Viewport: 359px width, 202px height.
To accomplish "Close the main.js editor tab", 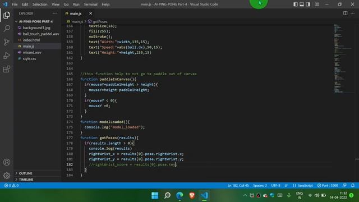I will point(90,13).
